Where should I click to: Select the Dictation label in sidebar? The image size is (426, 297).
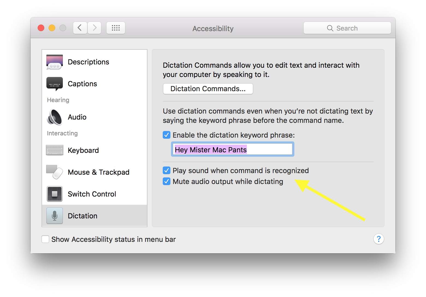tap(82, 216)
